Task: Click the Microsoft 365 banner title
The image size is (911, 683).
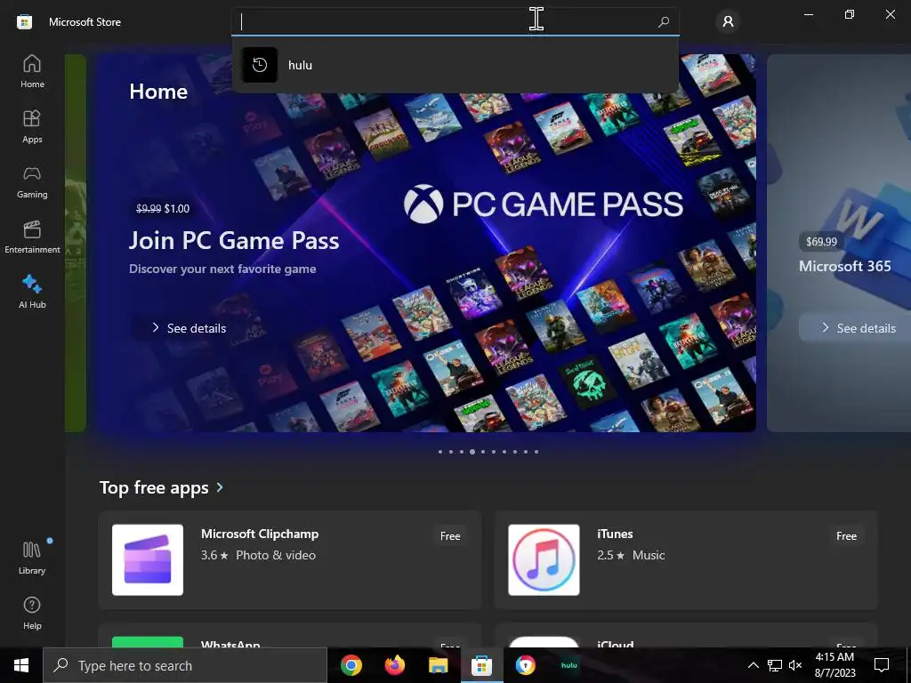Action: pos(845,266)
